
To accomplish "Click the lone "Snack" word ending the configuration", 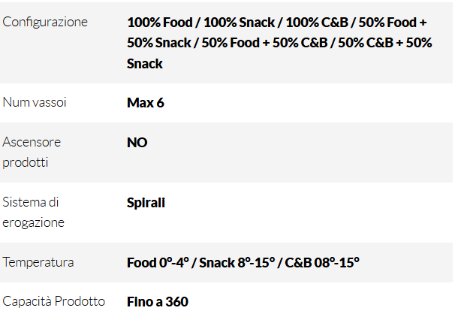I will pos(145,64).
